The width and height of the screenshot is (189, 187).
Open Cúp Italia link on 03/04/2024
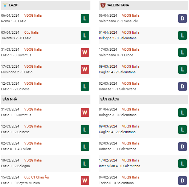coord(33,32)
